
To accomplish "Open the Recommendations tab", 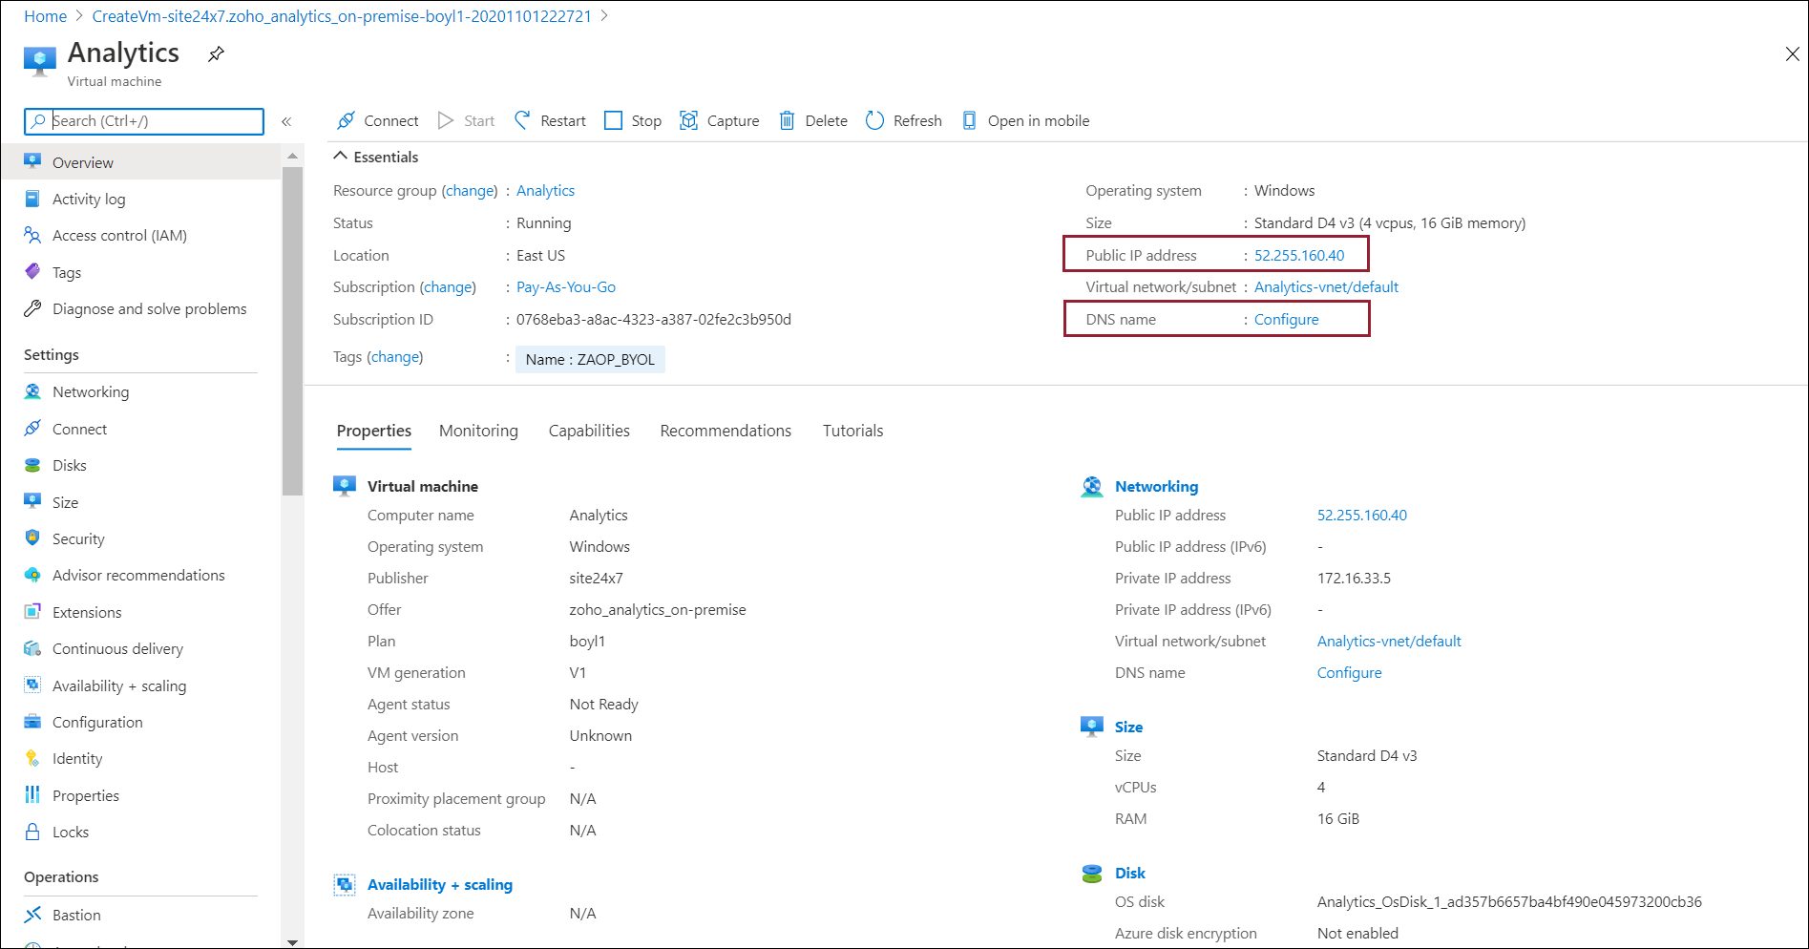I will point(726,431).
